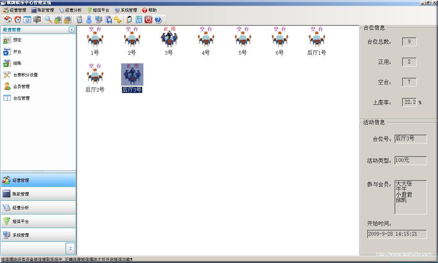Click the alarm clock toolbar icon

(x=17, y=20)
